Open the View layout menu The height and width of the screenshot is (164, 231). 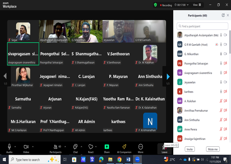click(x=197, y=5)
